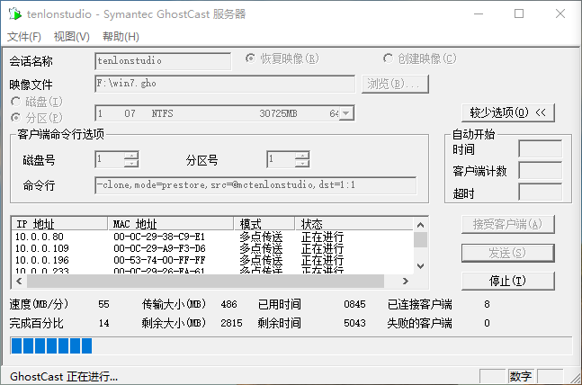
Task: Click the 会话名称 field containing tenlonstudio
Action: 163,61
